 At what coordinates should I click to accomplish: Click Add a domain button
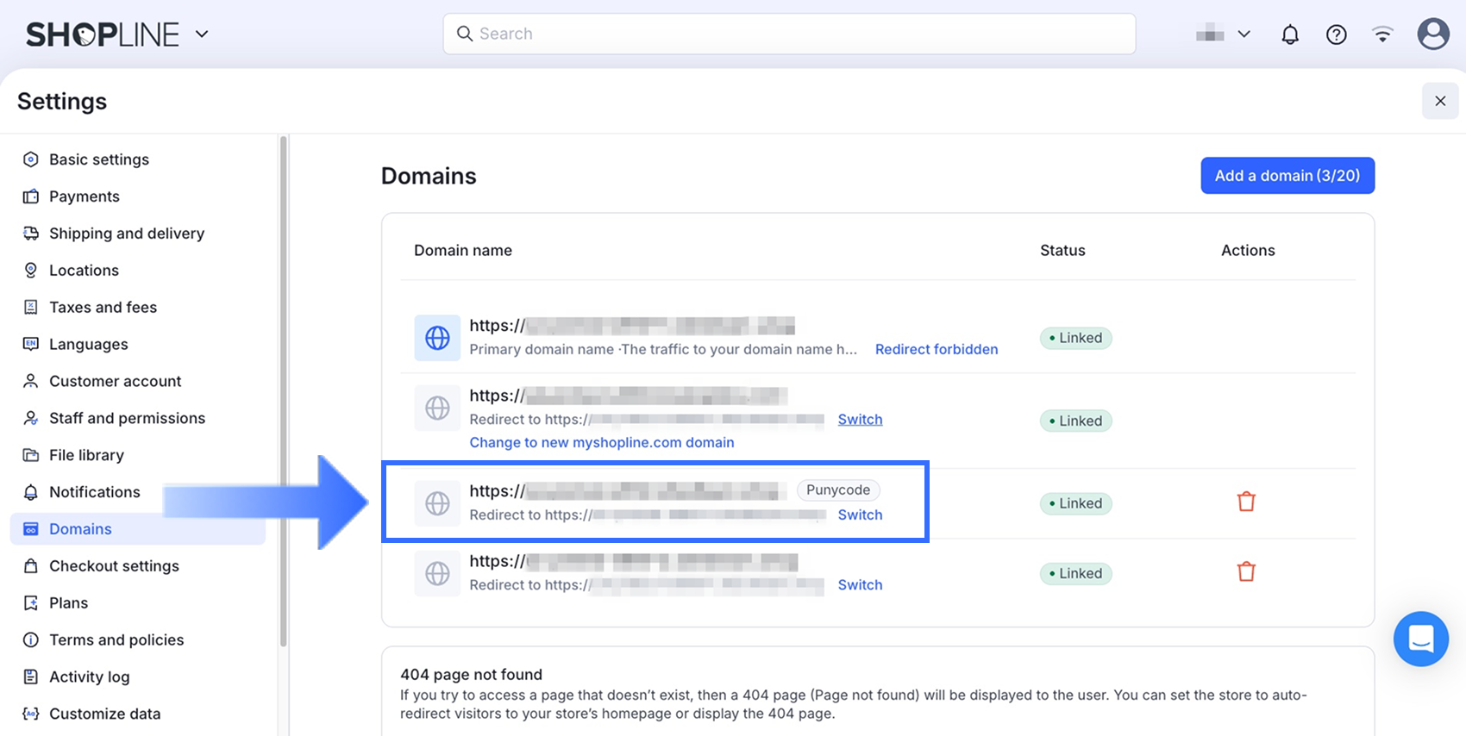pos(1287,176)
